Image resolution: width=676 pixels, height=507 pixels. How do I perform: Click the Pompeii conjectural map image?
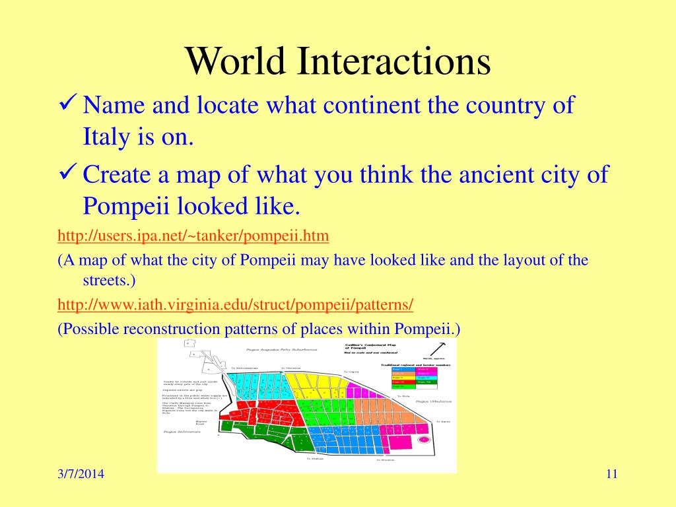coord(307,406)
